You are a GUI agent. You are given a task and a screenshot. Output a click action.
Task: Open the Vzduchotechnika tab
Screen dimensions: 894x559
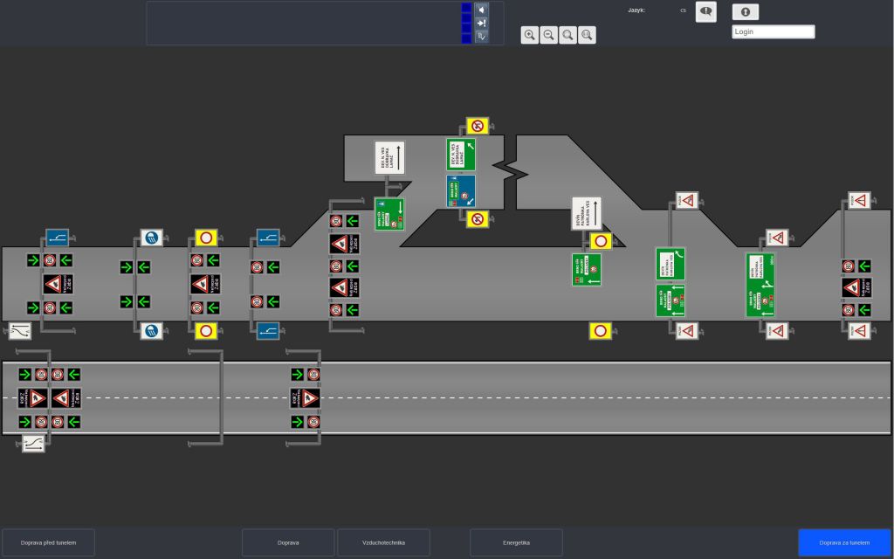pyautogui.click(x=383, y=542)
